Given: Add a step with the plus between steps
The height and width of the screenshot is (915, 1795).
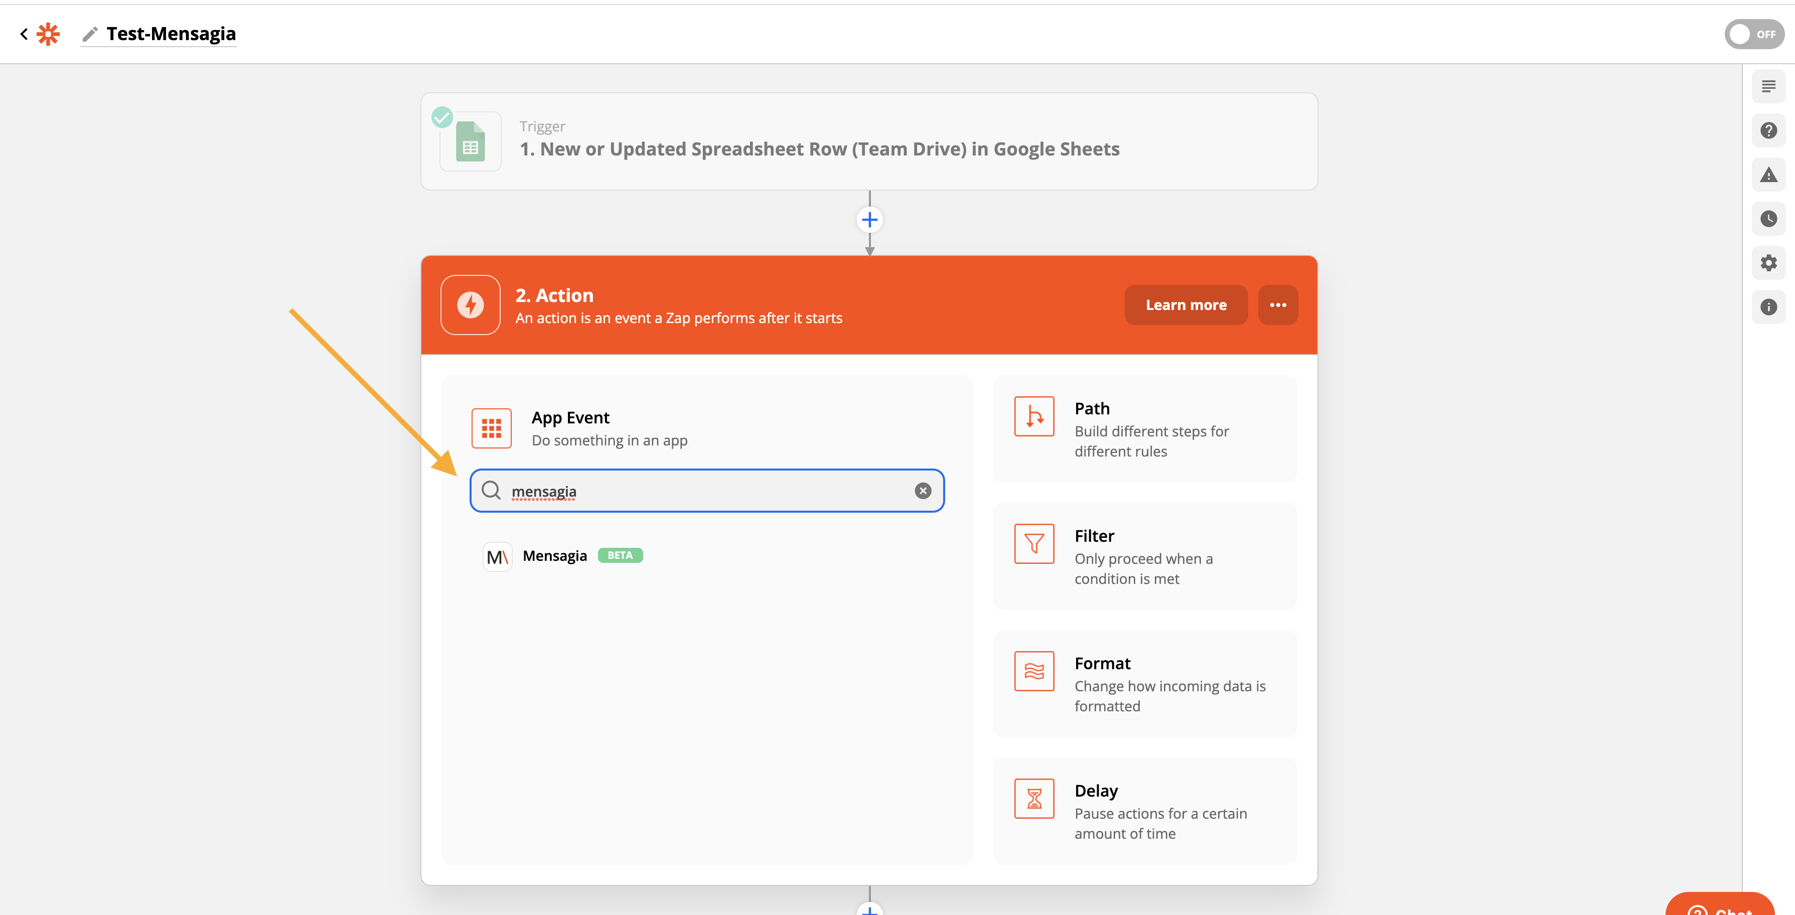Looking at the screenshot, I should pos(869,220).
